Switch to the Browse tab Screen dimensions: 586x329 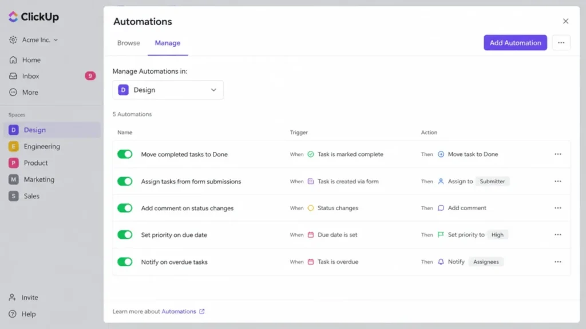click(129, 43)
